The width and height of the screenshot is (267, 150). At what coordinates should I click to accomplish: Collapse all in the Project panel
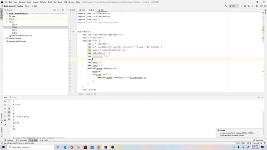tap(58, 10)
